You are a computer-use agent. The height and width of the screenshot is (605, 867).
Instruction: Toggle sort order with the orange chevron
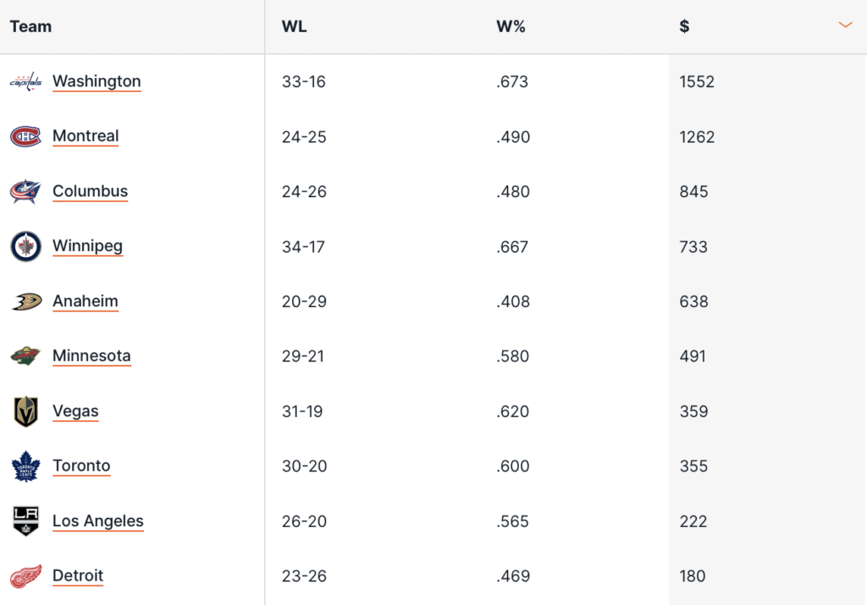coord(845,25)
